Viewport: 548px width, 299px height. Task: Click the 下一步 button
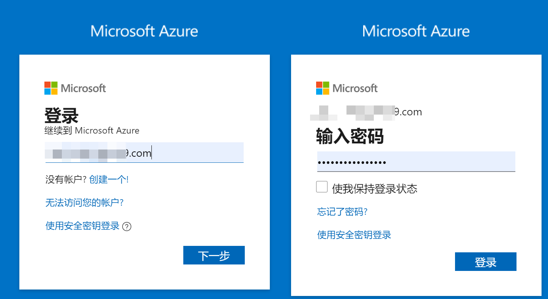214,255
